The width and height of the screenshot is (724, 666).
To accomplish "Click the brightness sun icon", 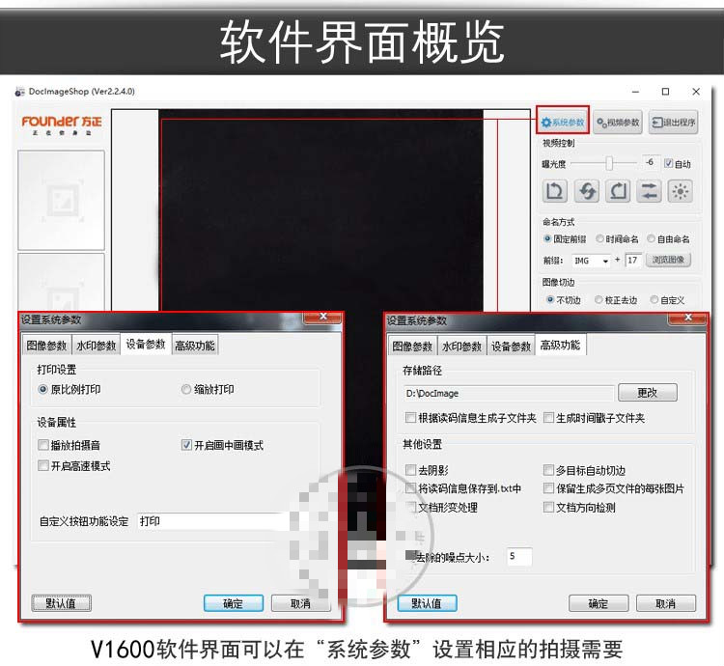I will coord(681,190).
